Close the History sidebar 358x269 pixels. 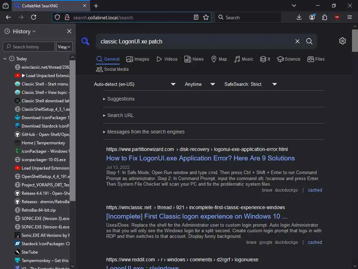69,31
